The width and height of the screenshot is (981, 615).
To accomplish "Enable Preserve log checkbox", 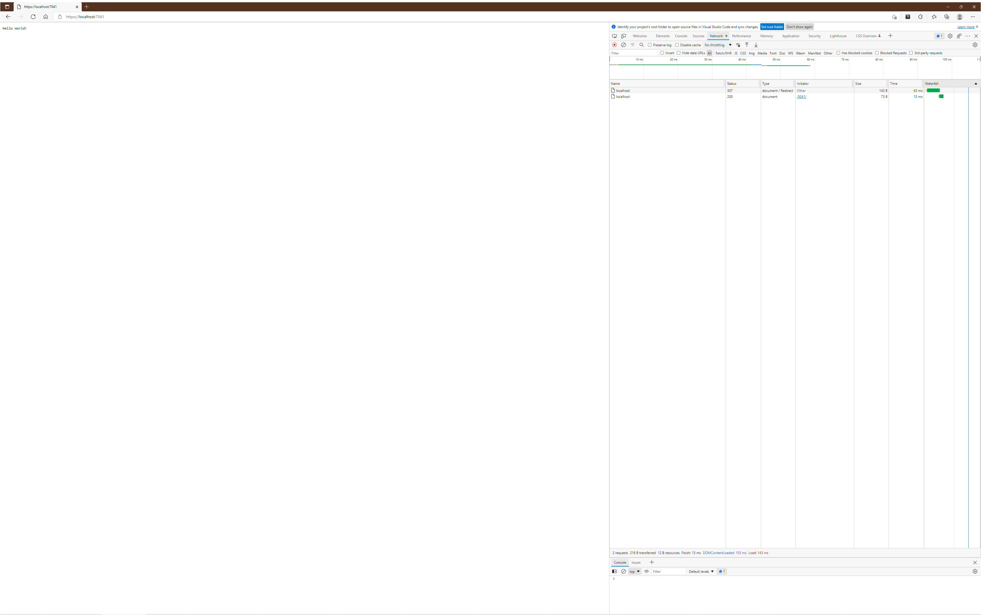I will point(650,45).
